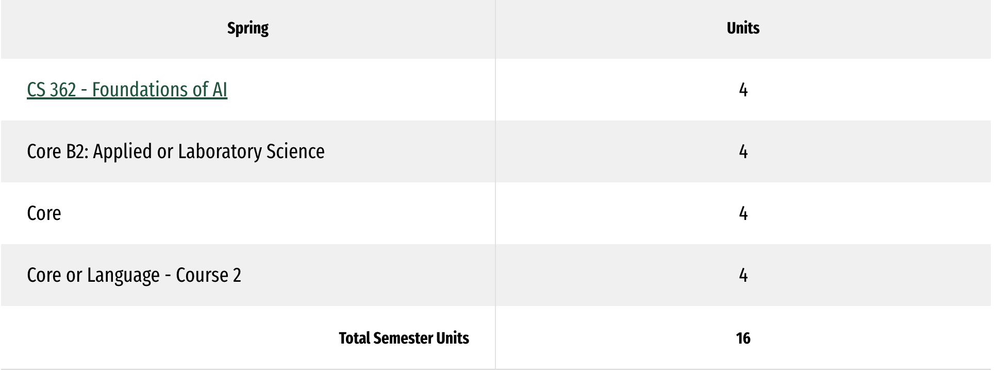This screenshot has height=375, width=996.
Task: Click the Total Semester Units label
Action: 404,338
